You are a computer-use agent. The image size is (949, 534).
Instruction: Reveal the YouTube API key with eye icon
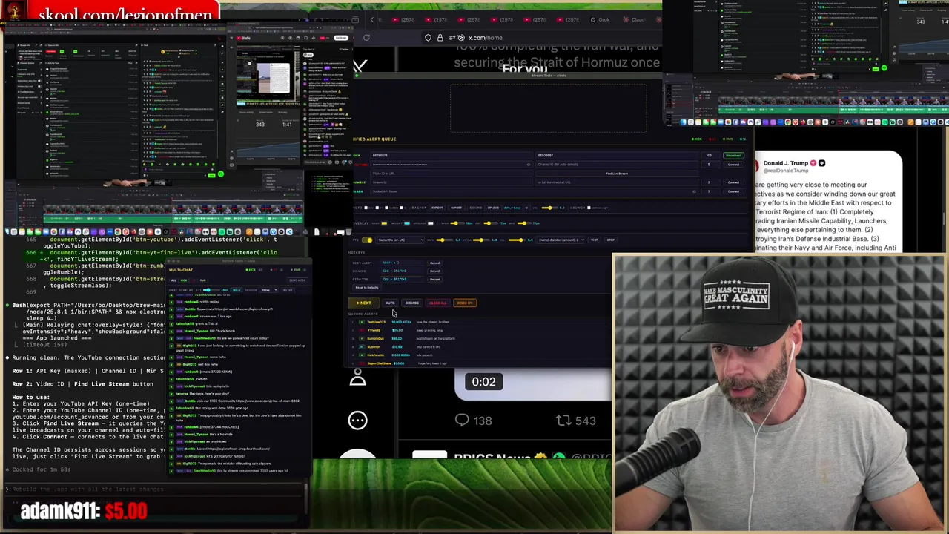pyautogui.click(x=529, y=165)
